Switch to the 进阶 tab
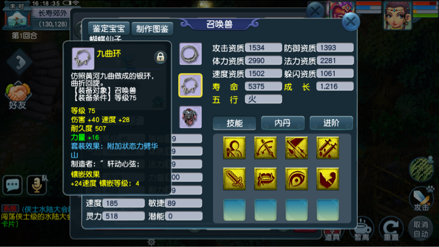 [331, 123]
